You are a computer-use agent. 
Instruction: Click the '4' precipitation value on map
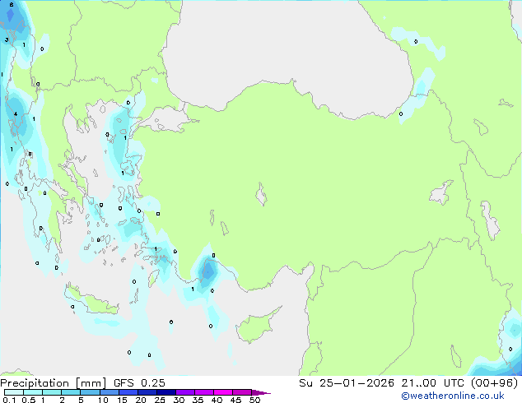coord(16,114)
